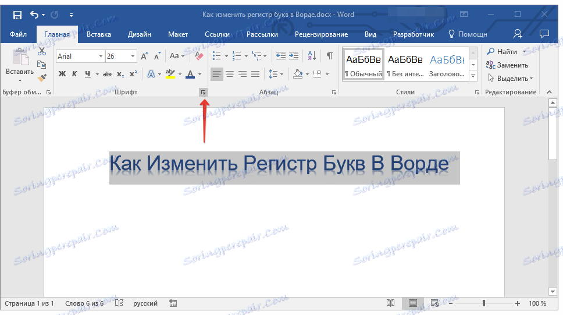The image size is (563, 315).
Task: Align text left
Action: (216, 74)
